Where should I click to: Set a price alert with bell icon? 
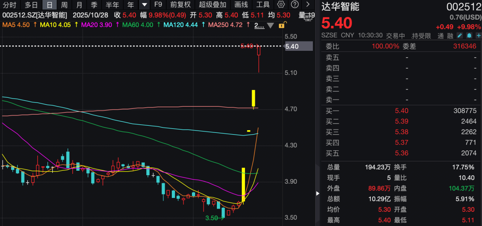469,36
